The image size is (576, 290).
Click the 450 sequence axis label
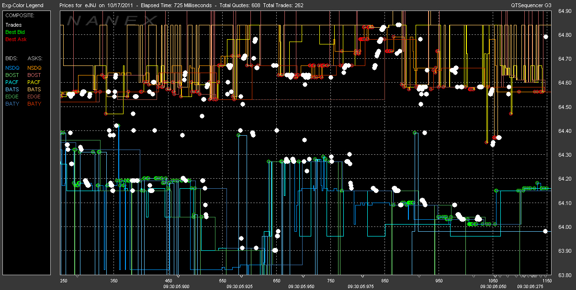click(168, 280)
